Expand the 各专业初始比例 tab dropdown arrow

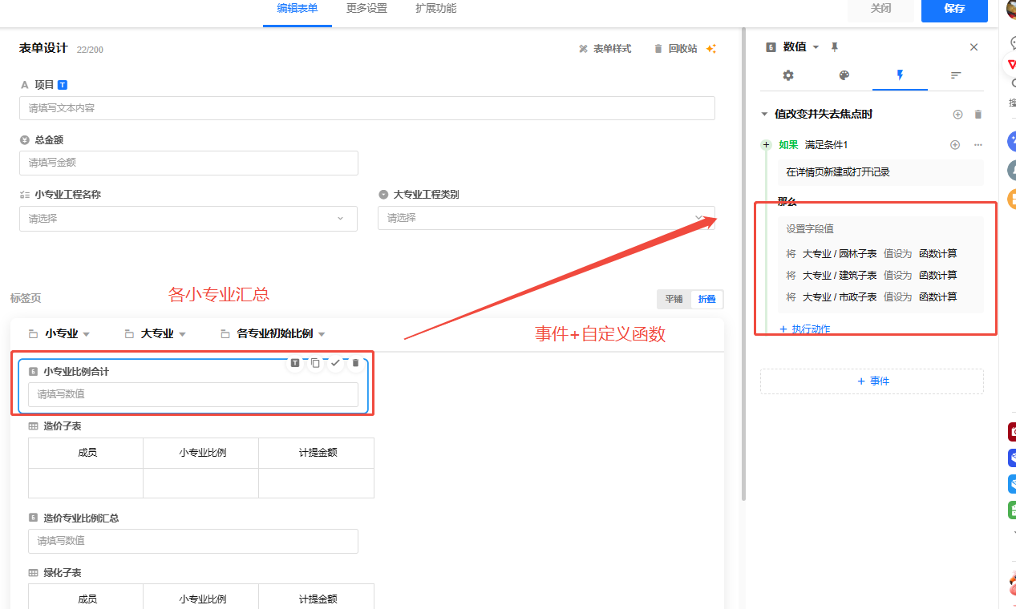point(322,334)
